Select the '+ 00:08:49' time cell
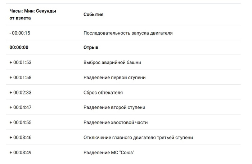Viewport: 252px width, 164px height. tap(21, 152)
